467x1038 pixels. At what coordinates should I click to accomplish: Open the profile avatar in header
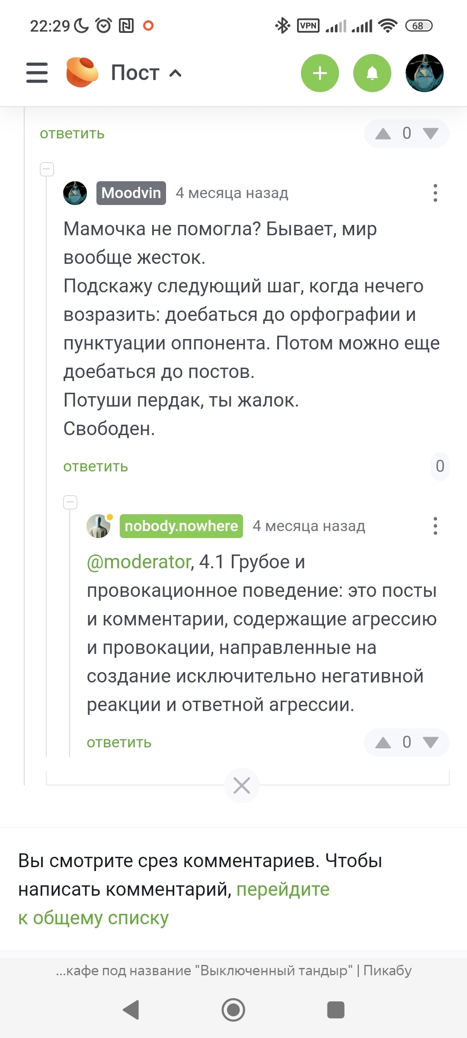point(424,73)
